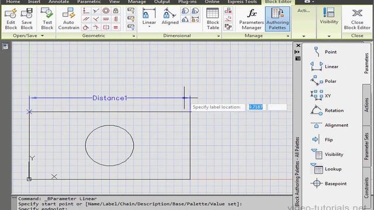Select the Angular dimensional constraint icon
Screen dimensions: 374x210
point(185,19)
